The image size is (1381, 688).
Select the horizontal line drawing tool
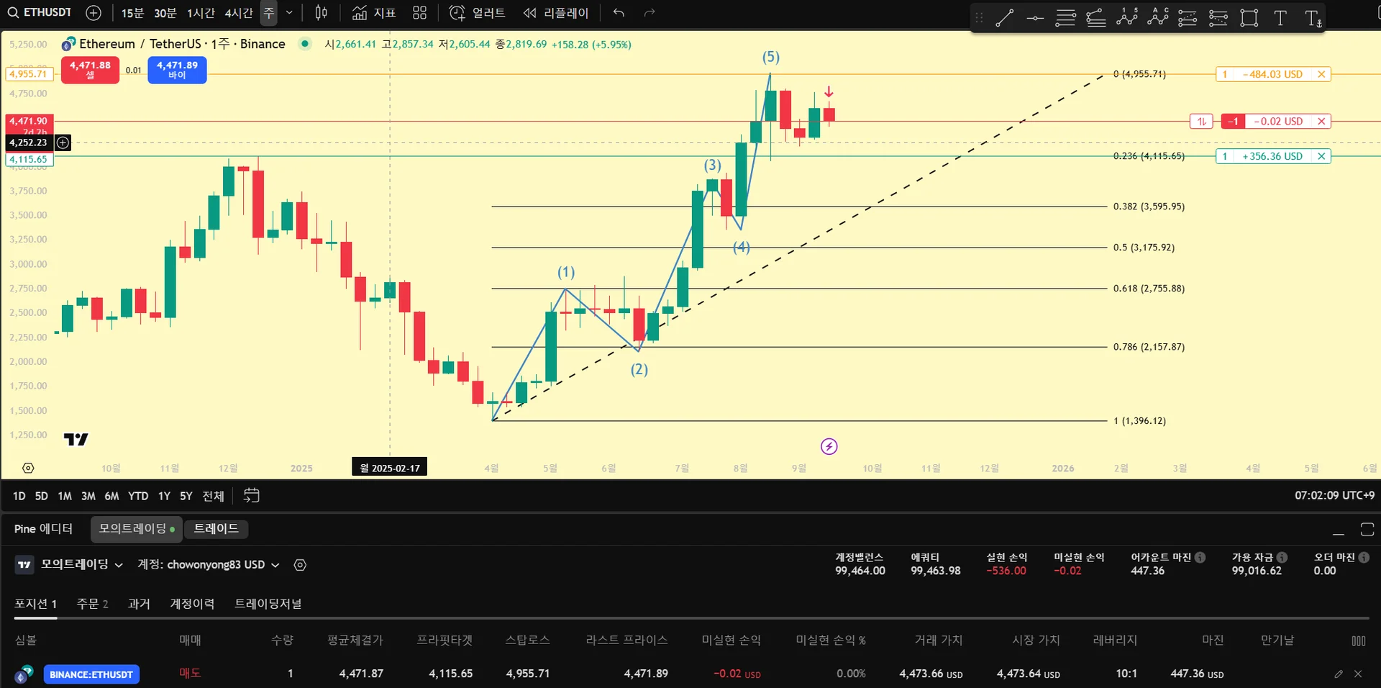click(x=1035, y=18)
